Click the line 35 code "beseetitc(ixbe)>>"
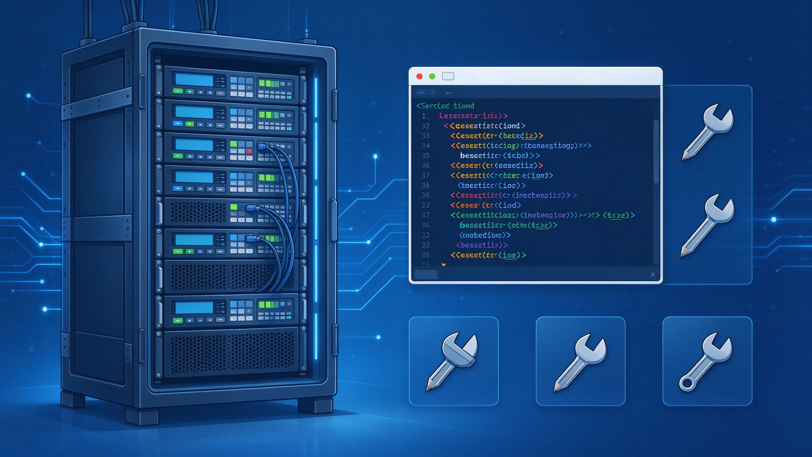The height and width of the screenshot is (457, 812). (500, 156)
